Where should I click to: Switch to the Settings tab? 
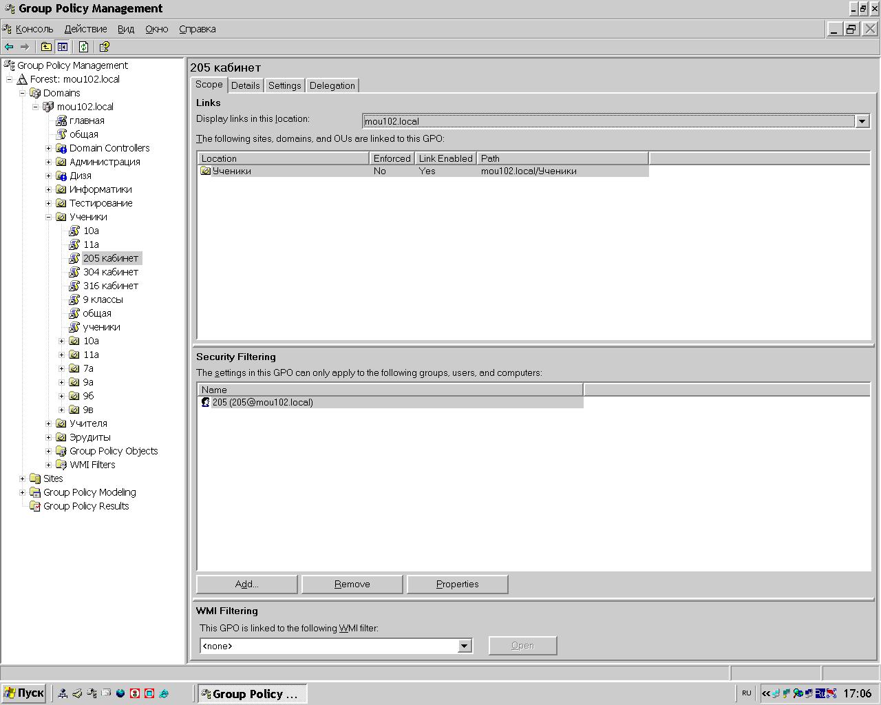285,85
